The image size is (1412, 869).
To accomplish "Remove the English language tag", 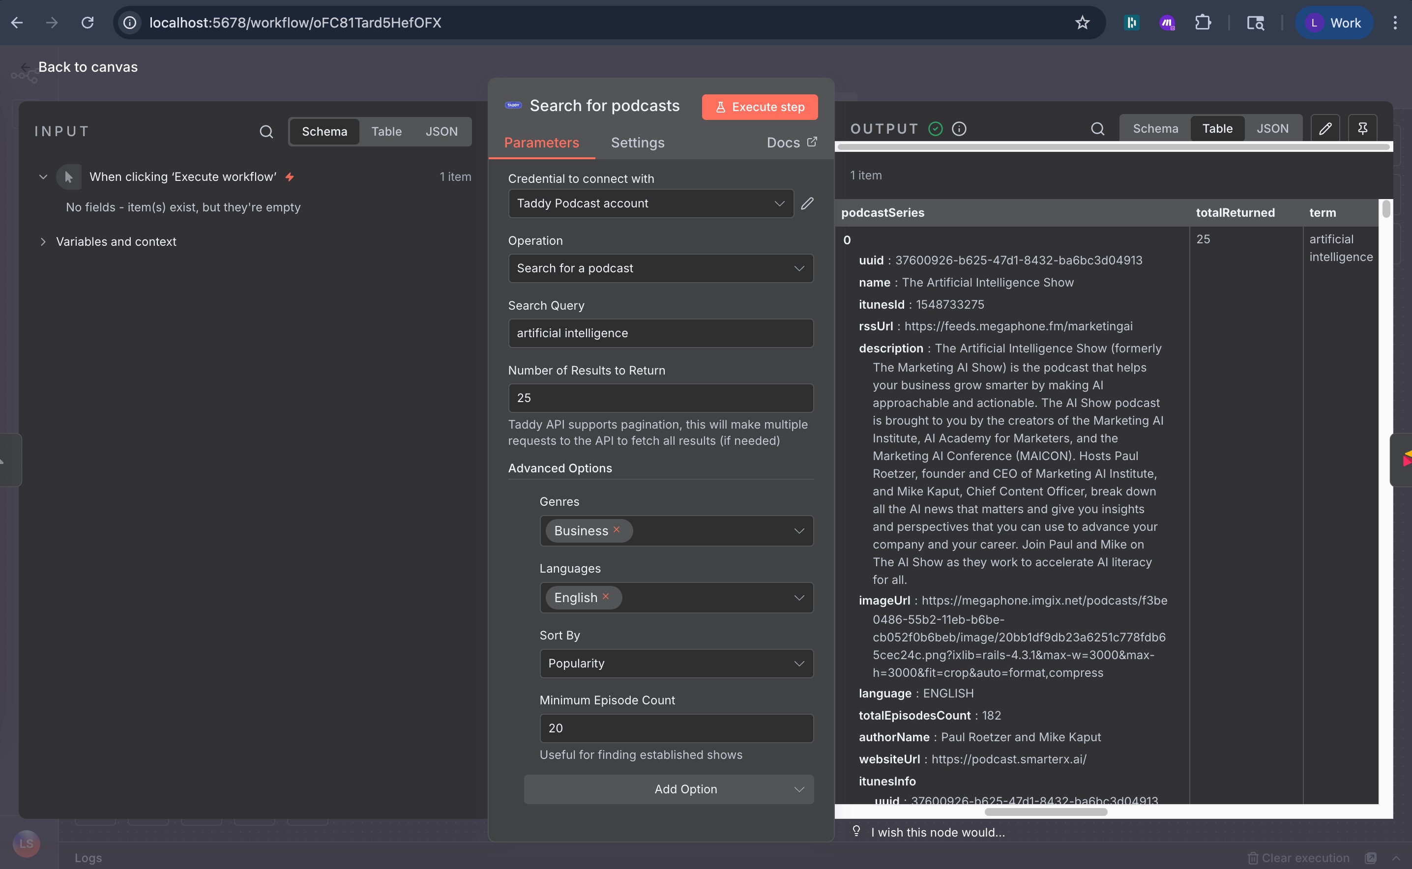I will 606,597.
